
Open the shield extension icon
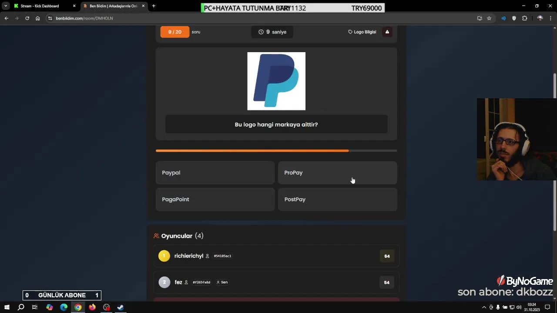point(514,18)
